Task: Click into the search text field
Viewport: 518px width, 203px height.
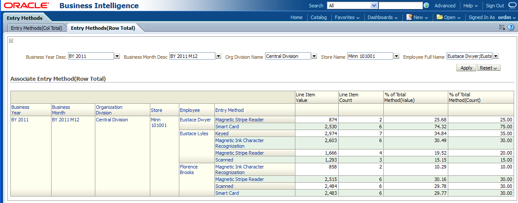Action: point(400,6)
